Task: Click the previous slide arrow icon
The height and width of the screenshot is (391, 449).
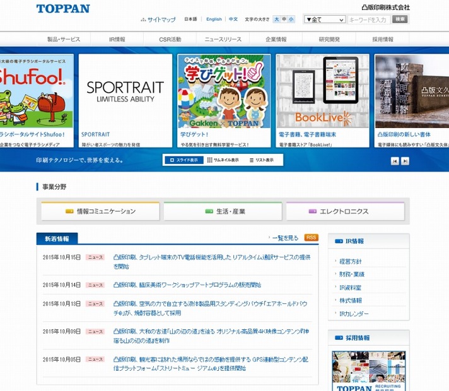Action: [x=395, y=161]
